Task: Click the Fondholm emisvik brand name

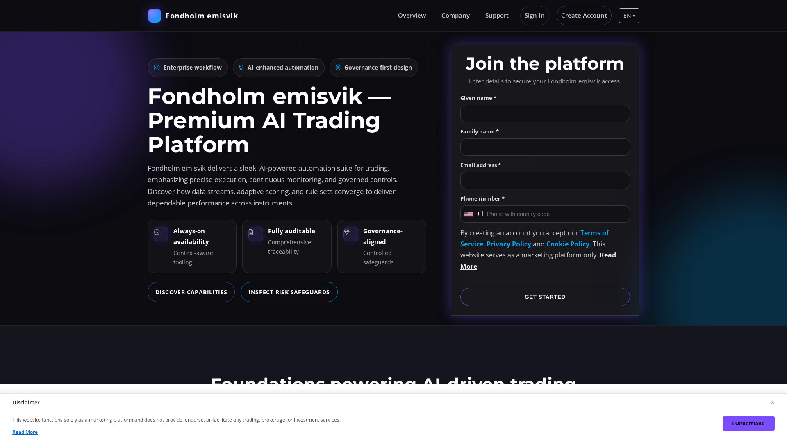Action: click(x=202, y=16)
